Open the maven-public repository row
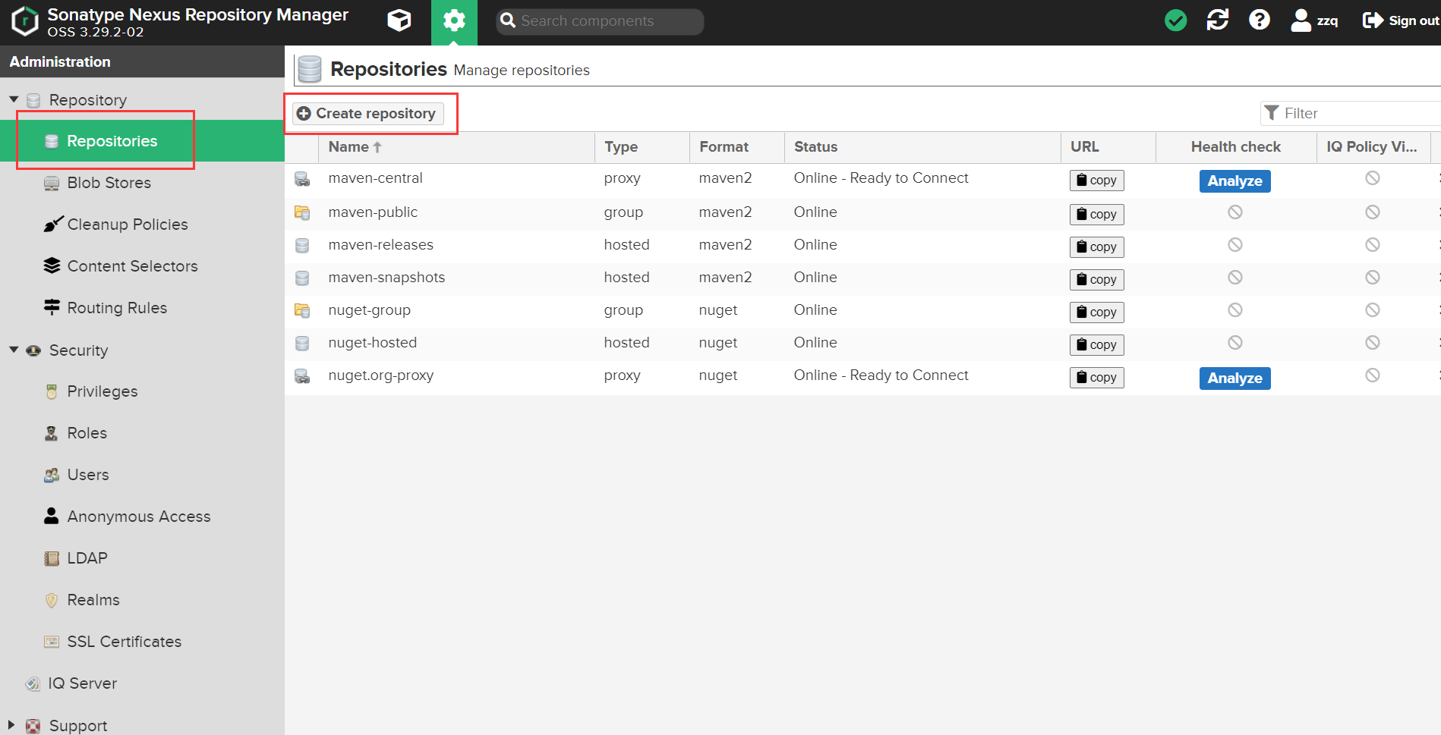This screenshot has height=735, width=1441. tap(373, 212)
